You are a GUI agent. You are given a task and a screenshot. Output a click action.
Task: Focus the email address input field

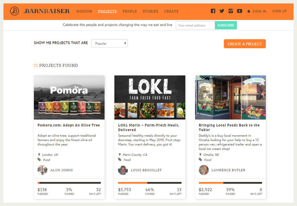click(195, 25)
